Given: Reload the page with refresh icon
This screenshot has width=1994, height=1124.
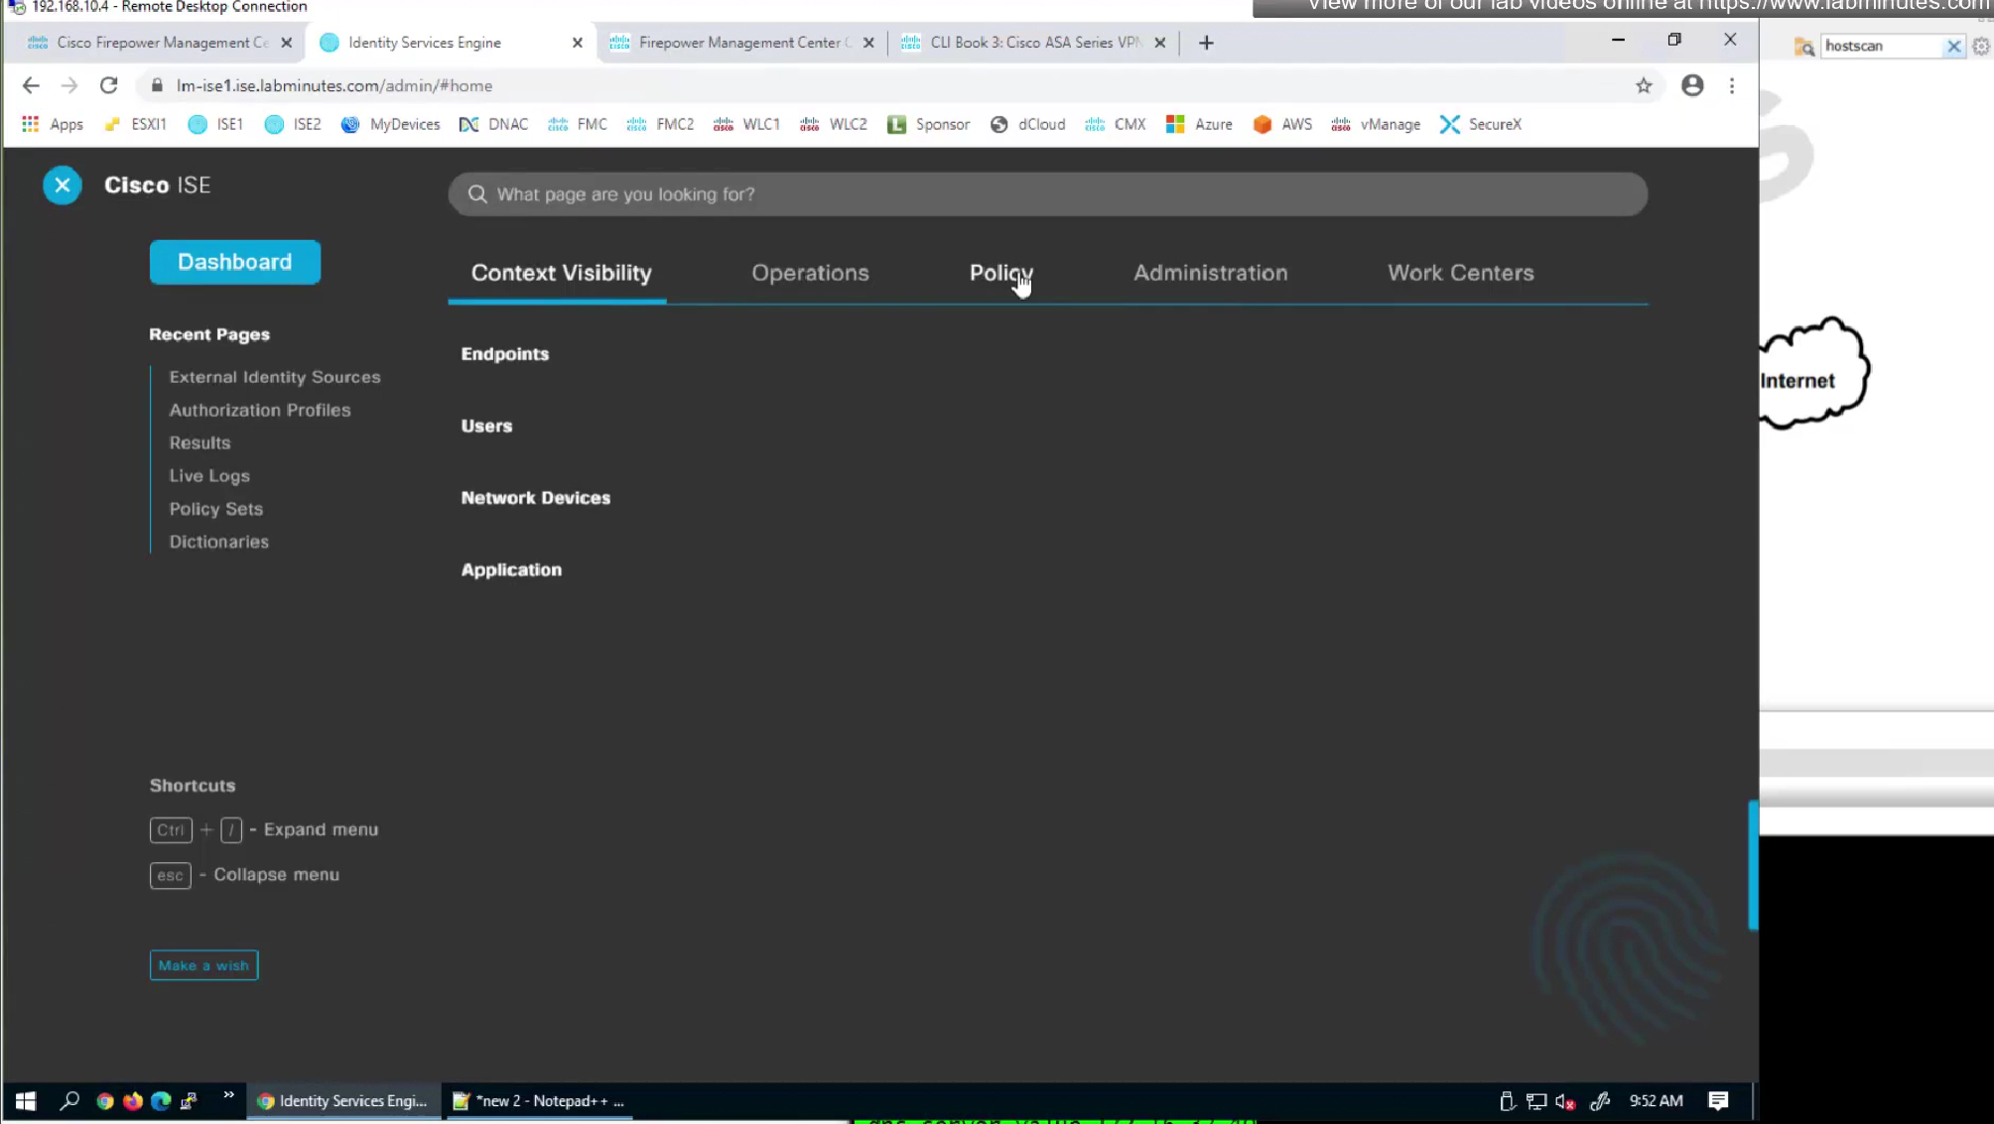Looking at the screenshot, I should (x=108, y=85).
